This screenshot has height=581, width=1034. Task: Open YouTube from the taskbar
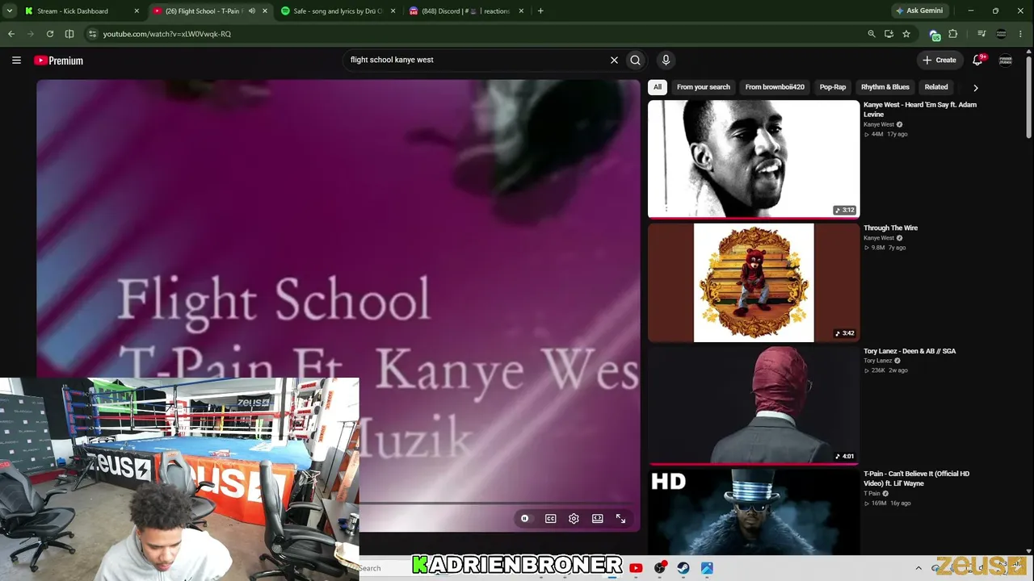(x=636, y=568)
